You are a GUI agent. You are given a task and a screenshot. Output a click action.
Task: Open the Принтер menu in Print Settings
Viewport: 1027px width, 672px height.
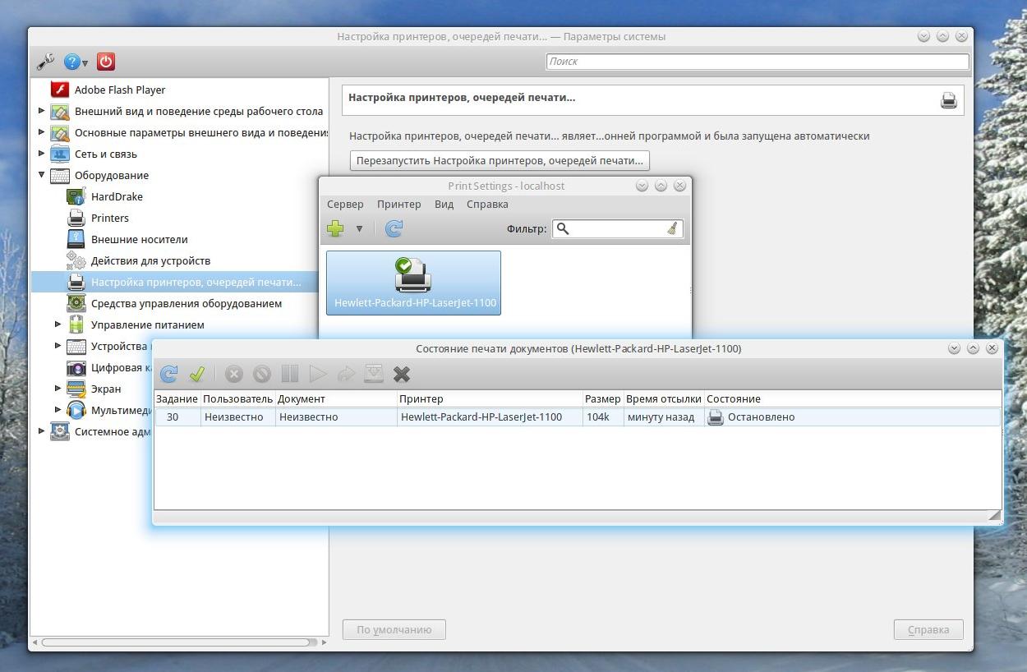[x=398, y=204]
